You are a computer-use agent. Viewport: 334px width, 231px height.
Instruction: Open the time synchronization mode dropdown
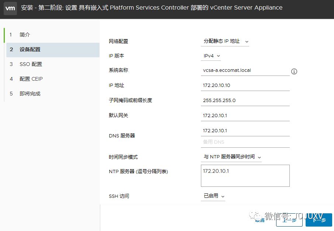(231, 157)
